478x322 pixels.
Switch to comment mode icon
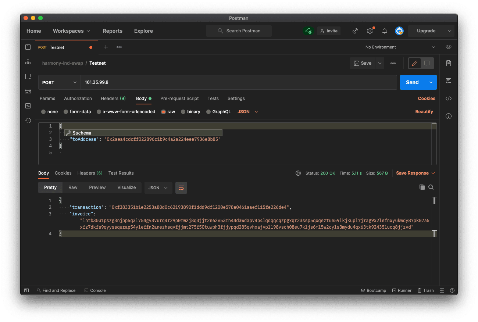click(427, 63)
